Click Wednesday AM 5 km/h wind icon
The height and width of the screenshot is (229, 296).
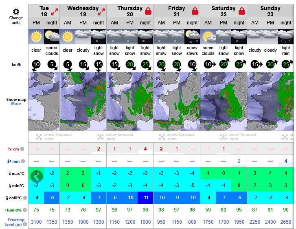[x=68, y=65]
